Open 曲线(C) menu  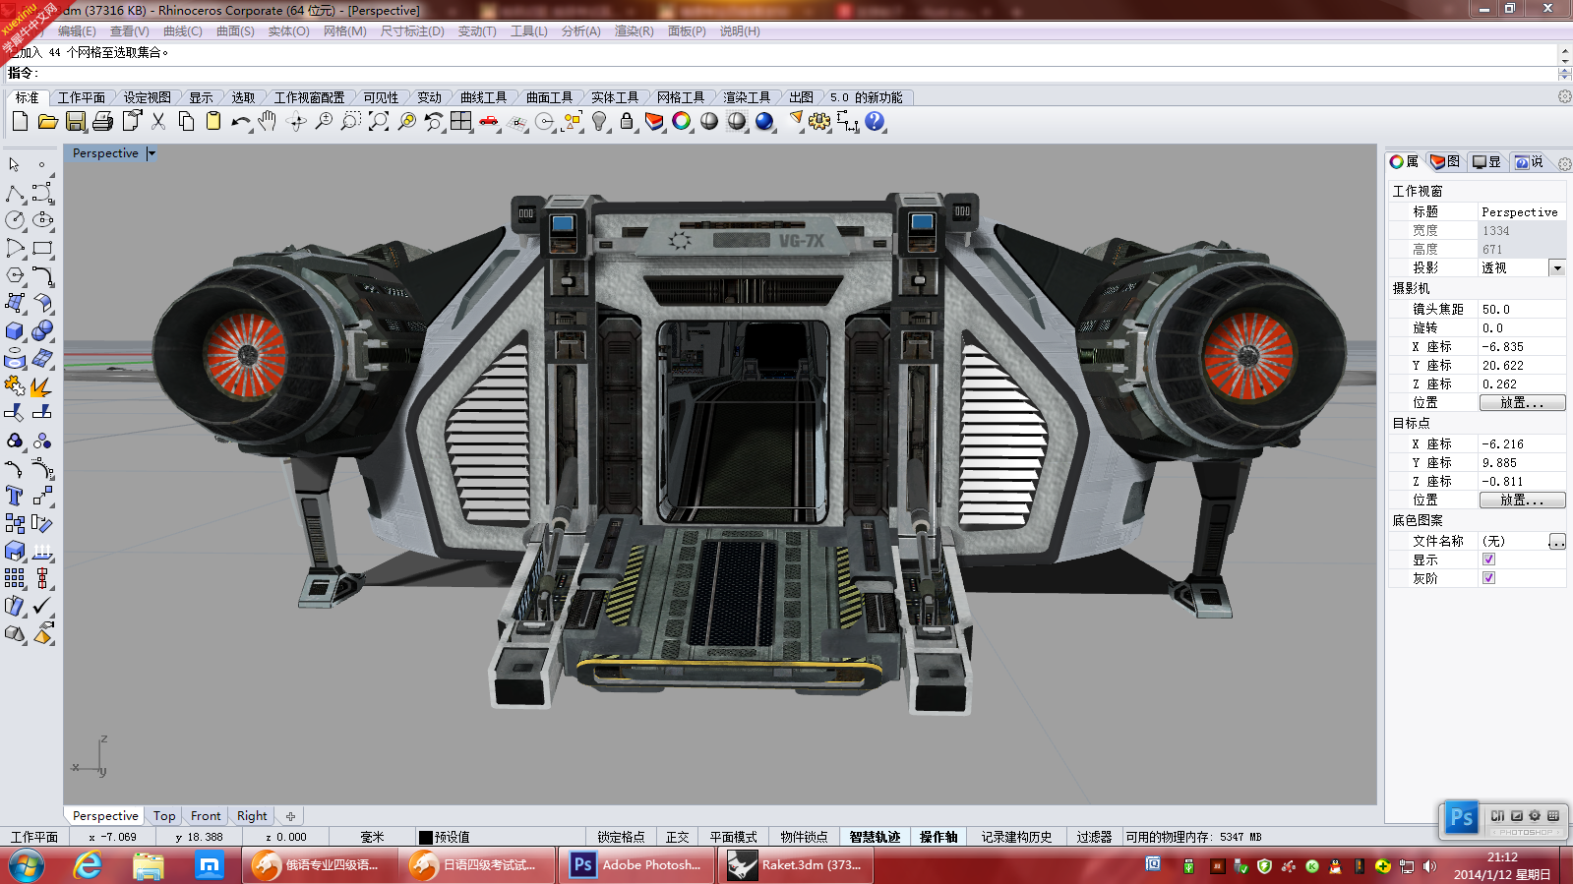pos(182,31)
